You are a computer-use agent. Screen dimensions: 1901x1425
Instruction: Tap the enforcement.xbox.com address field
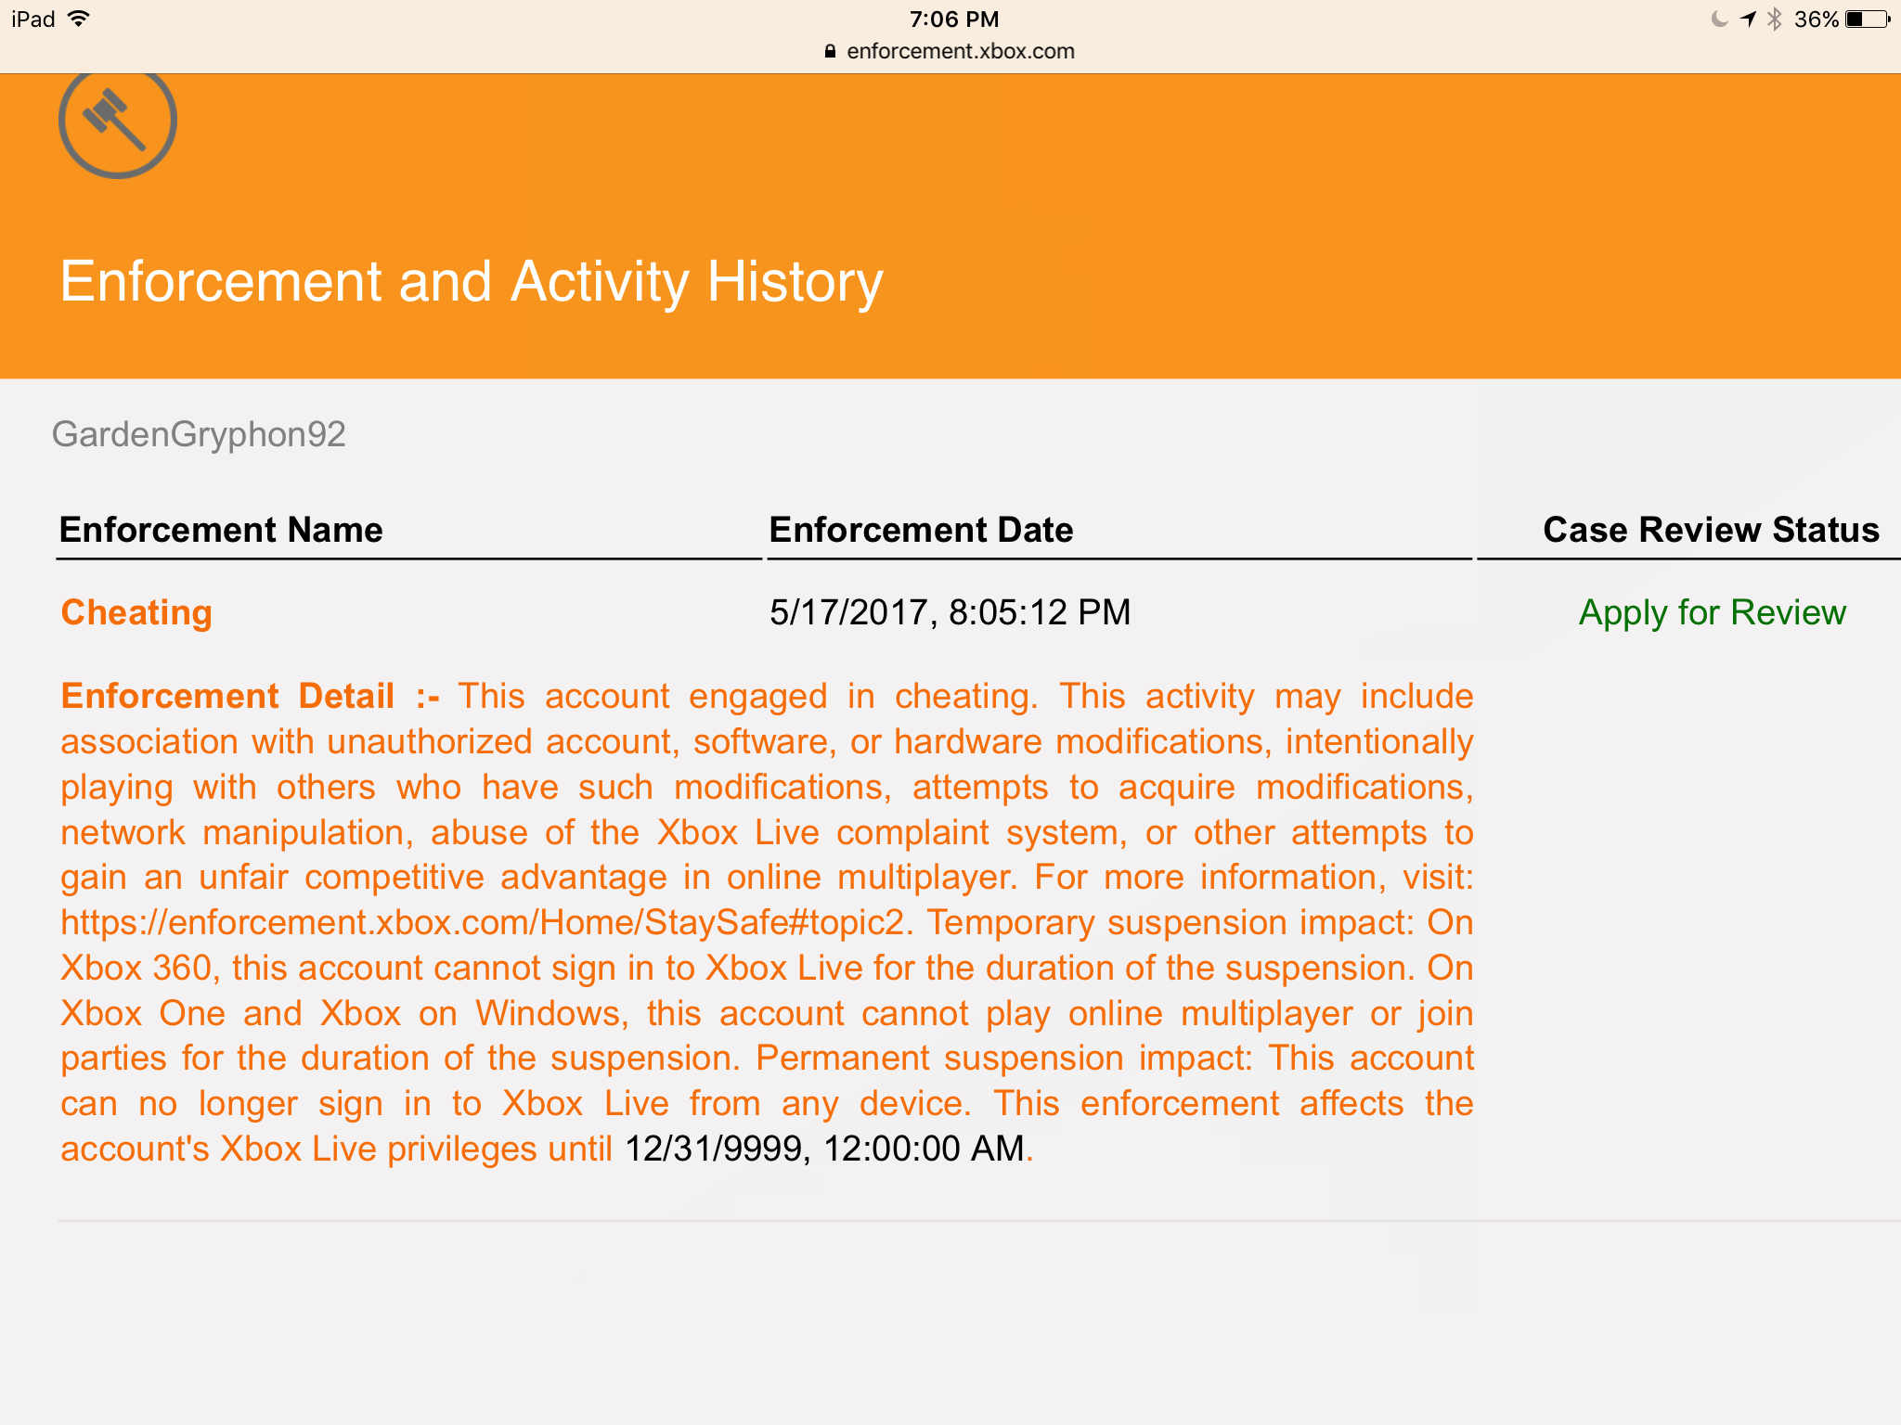click(950, 51)
